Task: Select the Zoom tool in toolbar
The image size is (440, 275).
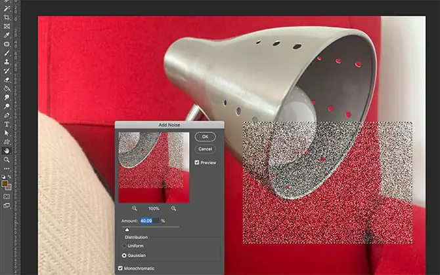Action: coord(7,159)
